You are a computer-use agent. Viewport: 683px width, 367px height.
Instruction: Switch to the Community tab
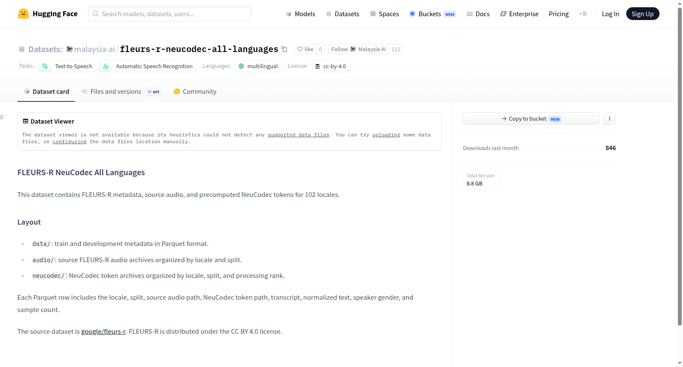[x=195, y=91]
